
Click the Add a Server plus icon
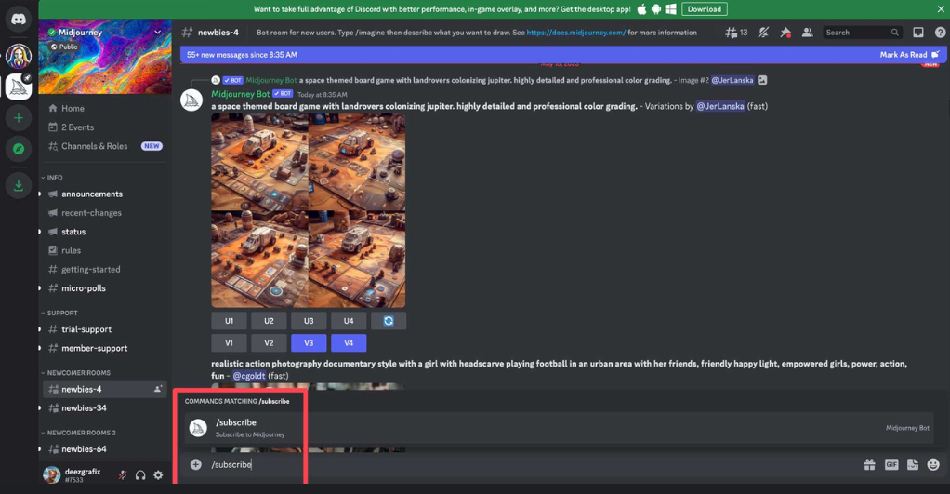(x=19, y=118)
